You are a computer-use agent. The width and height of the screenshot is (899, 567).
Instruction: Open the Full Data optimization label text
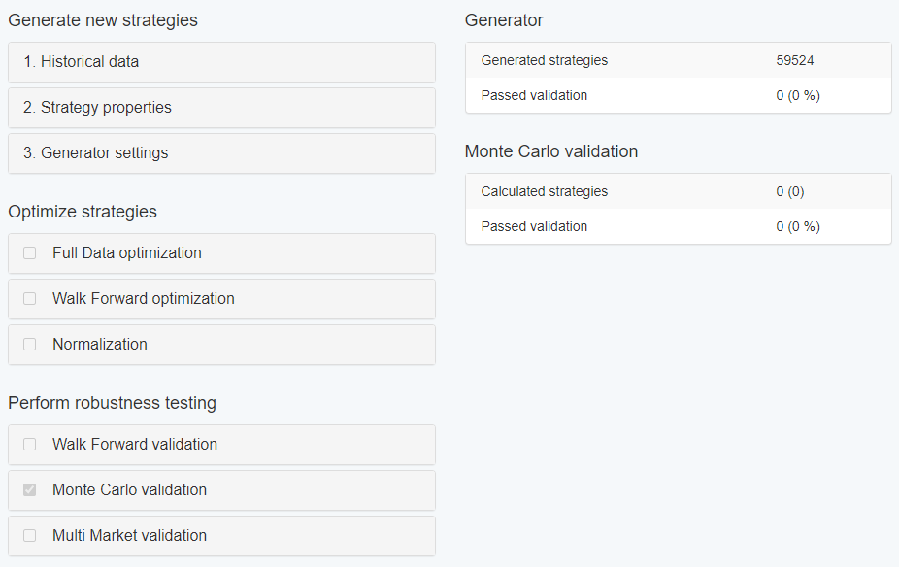coord(127,252)
